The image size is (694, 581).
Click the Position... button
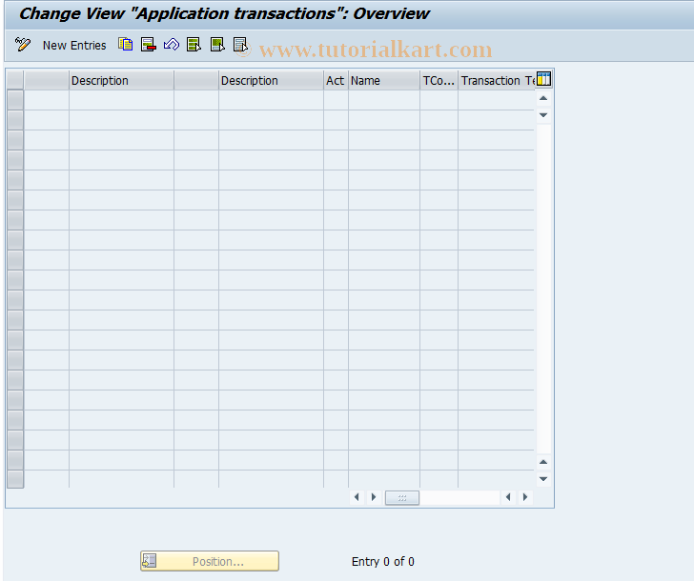pyautogui.click(x=210, y=561)
